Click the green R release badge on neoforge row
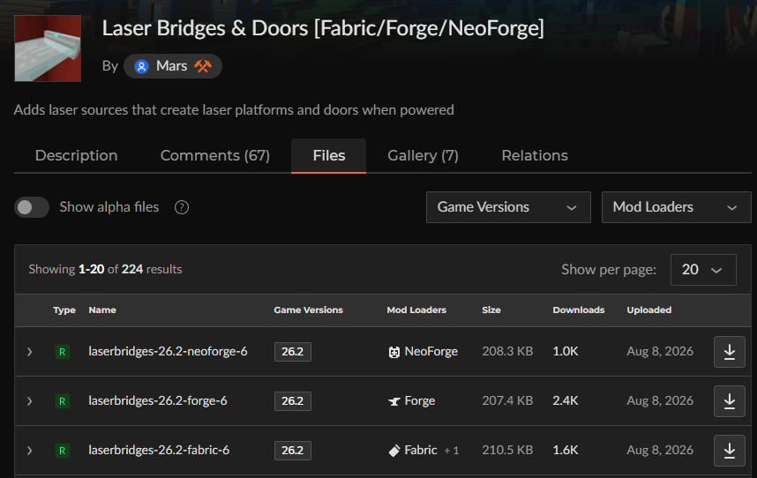 63,352
